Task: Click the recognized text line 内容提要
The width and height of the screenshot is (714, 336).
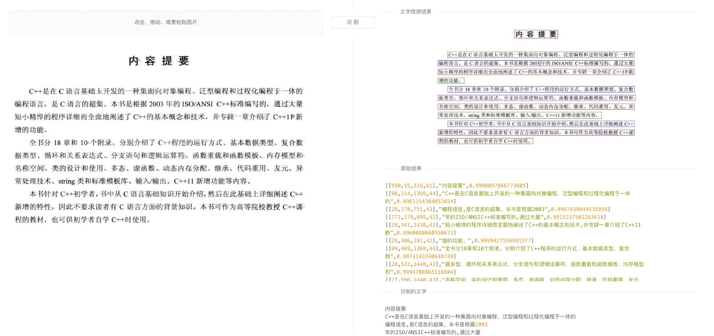Action: click(395, 309)
